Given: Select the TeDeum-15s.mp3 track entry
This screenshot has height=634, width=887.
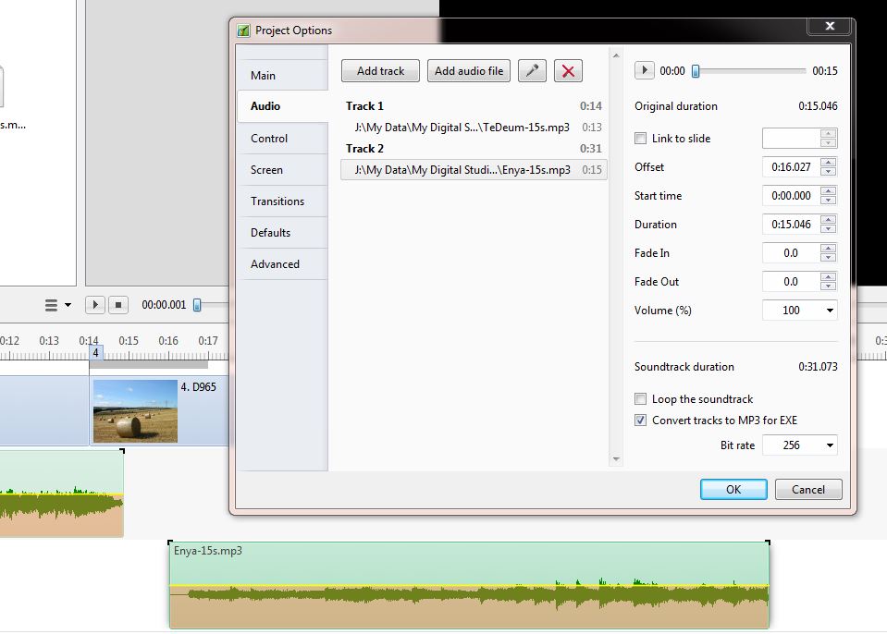Looking at the screenshot, I should pos(462,128).
